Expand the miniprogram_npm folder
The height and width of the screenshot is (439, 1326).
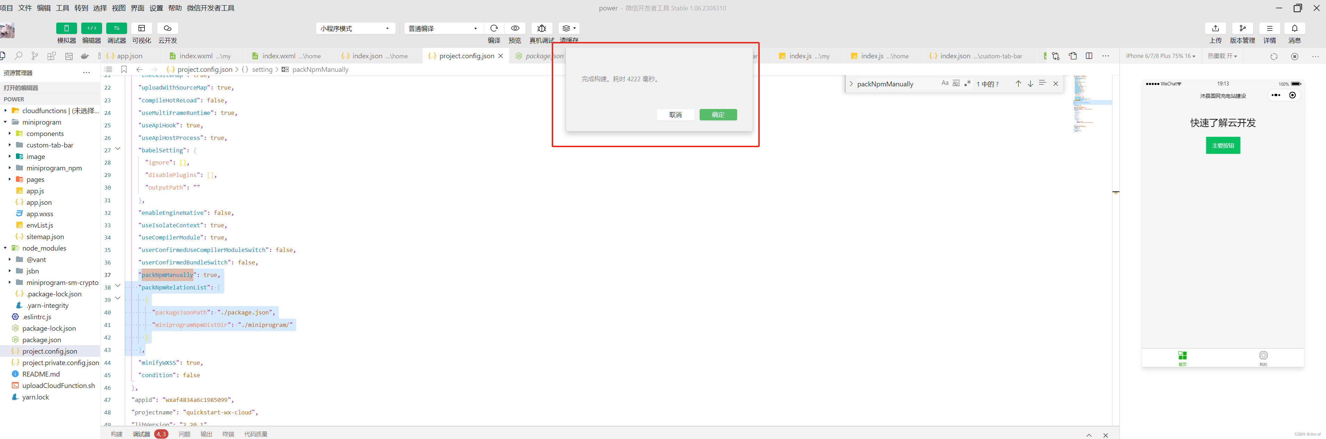coord(53,168)
